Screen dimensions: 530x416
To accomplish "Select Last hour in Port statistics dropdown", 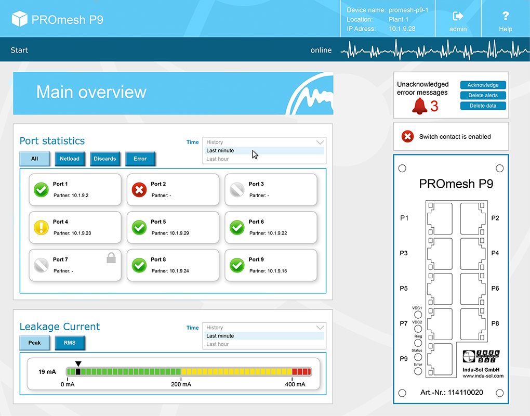I will tap(217, 159).
